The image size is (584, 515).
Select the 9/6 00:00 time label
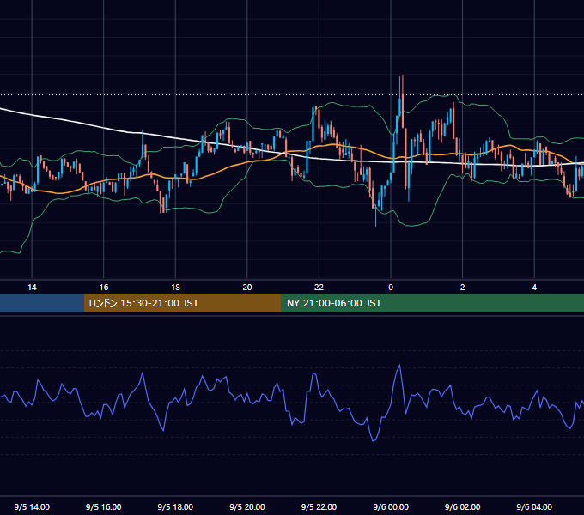[391, 506]
